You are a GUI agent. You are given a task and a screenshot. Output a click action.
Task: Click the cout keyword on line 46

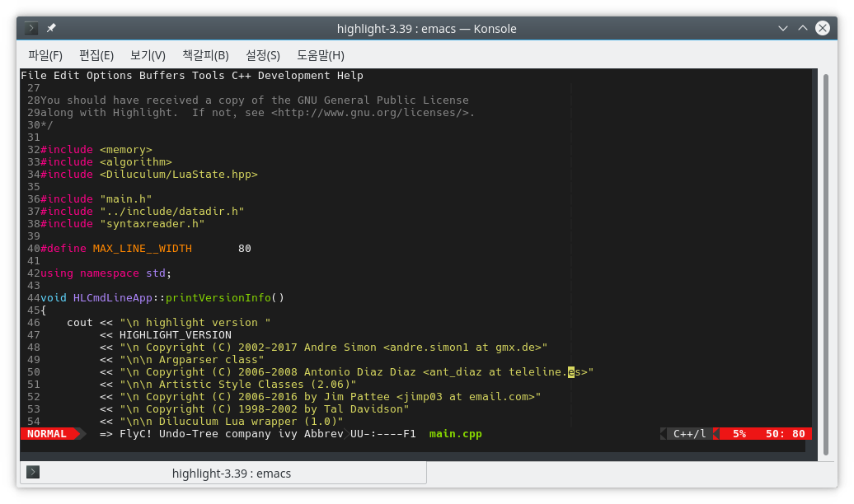click(79, 323)
